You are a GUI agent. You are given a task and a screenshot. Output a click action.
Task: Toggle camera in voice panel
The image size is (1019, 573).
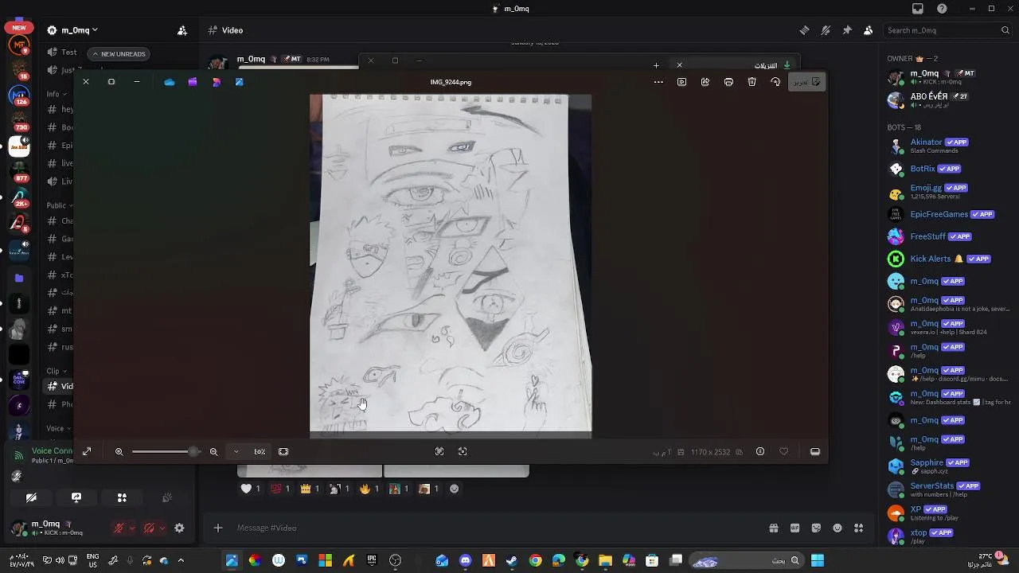pos(31,497)
